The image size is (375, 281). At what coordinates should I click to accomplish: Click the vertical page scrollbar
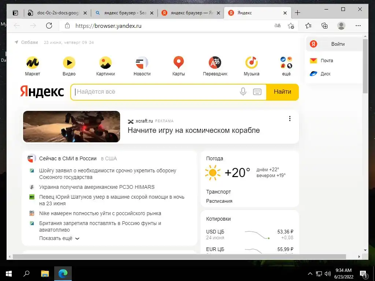click(x=365, y=66)
